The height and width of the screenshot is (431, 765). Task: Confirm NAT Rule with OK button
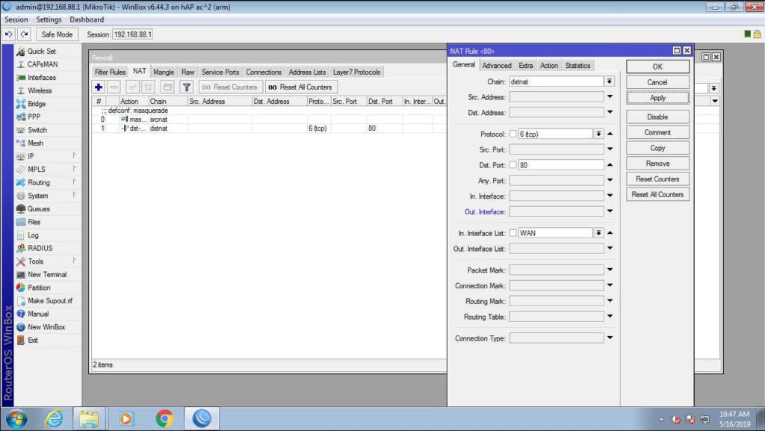pos(657,66)
